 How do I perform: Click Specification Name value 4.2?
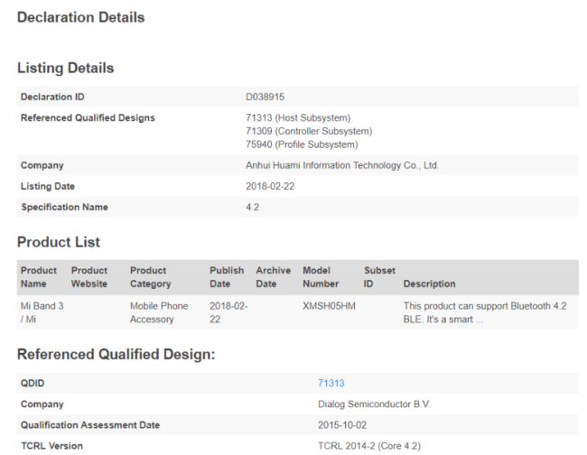click(x=252, y=208)
